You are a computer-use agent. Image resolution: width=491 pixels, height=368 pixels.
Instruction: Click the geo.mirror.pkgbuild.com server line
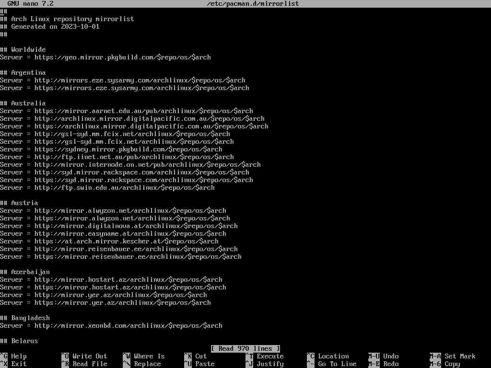click(105, 57)
